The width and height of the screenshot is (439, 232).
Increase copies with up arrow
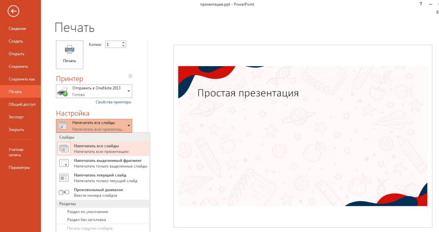coord(123,42)
